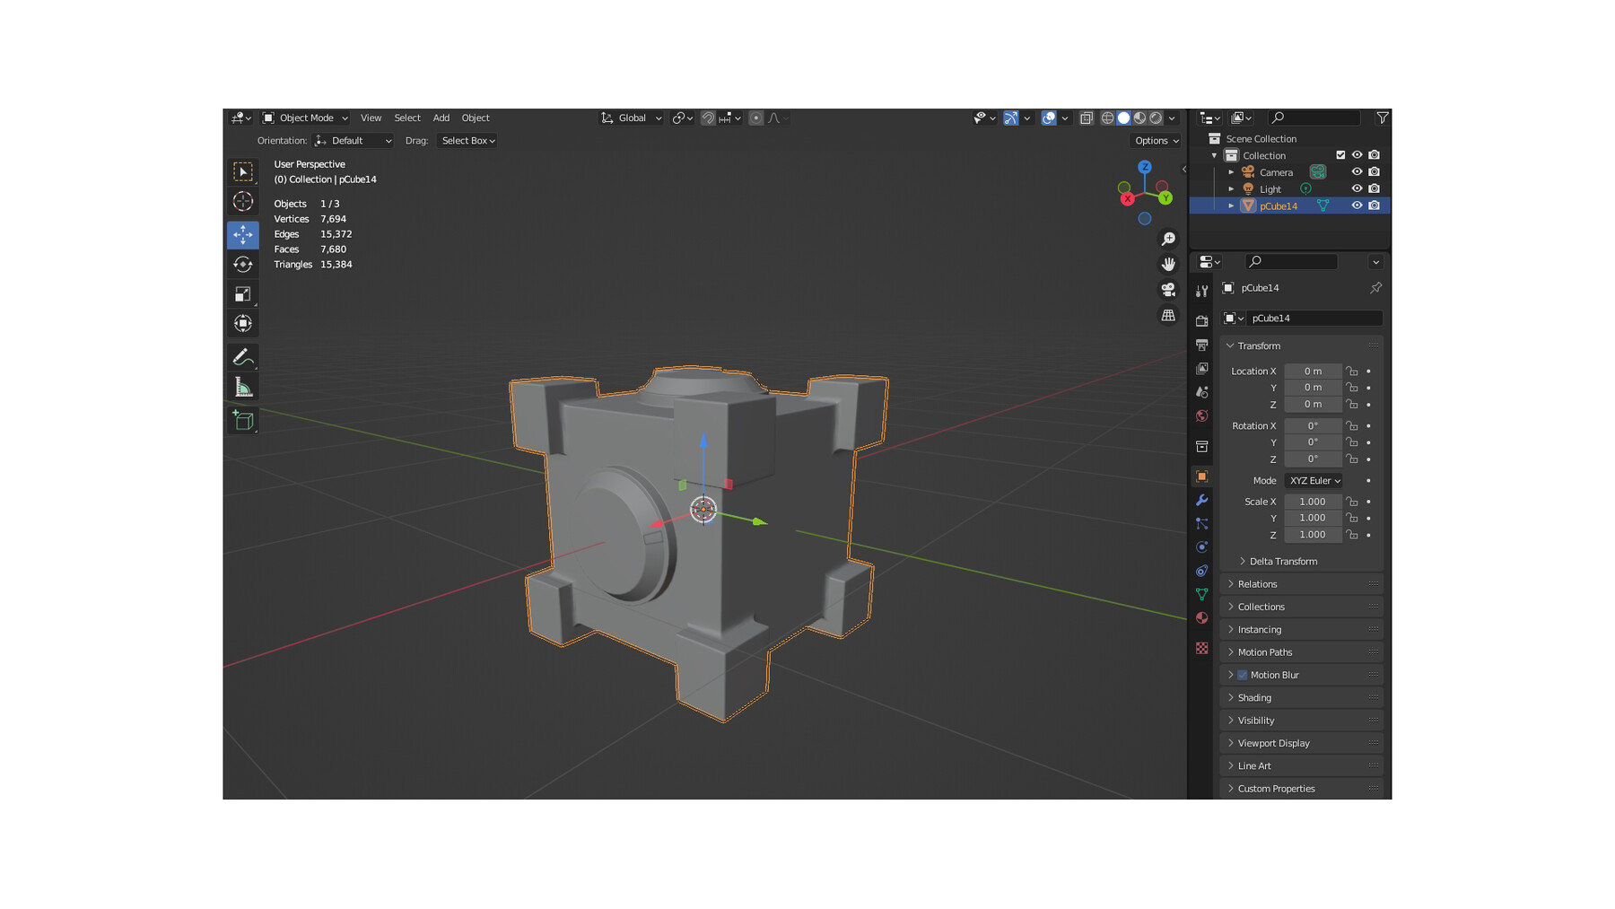
Task: Open the Select menu in the header
Action: pos(406,118)
